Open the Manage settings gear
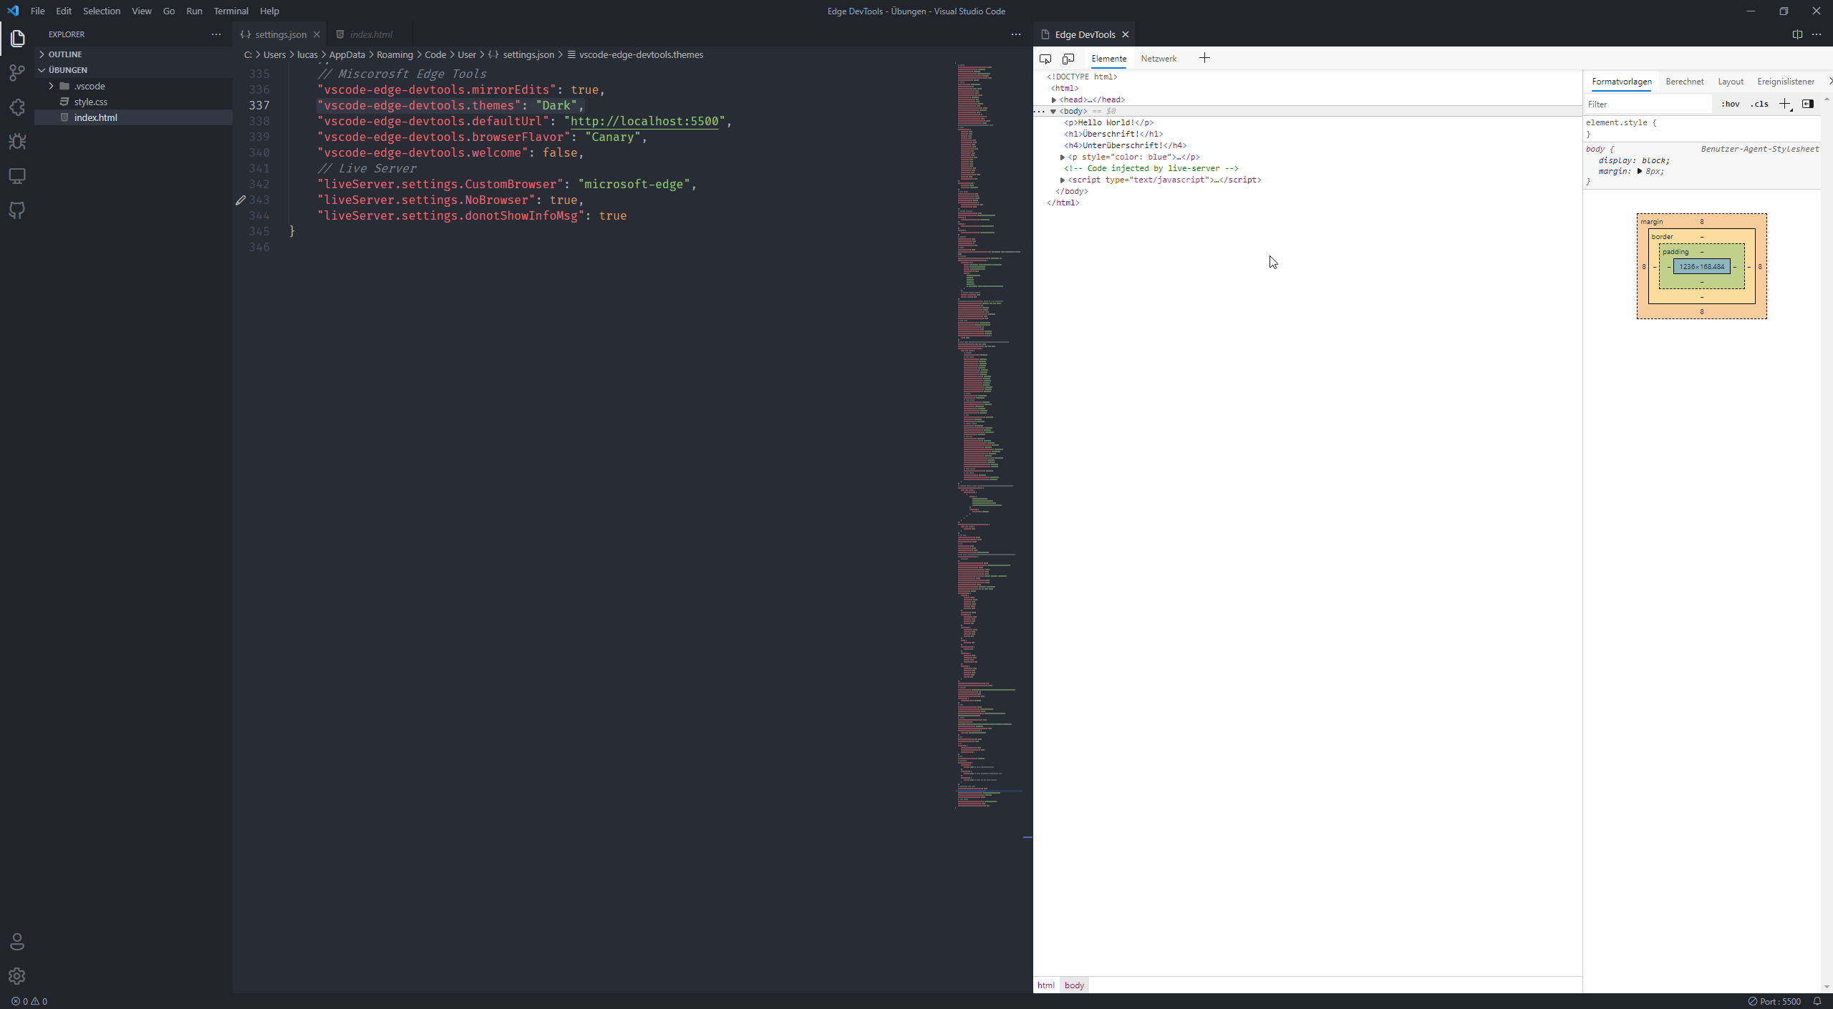 pos(17,976)
